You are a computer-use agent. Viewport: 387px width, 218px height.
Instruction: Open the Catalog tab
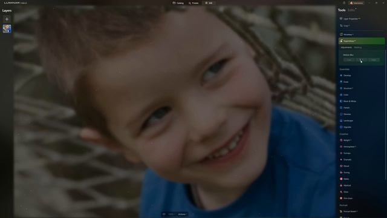coord(178,3)
